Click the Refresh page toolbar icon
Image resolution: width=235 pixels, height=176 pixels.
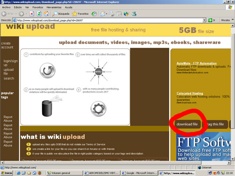39,14
